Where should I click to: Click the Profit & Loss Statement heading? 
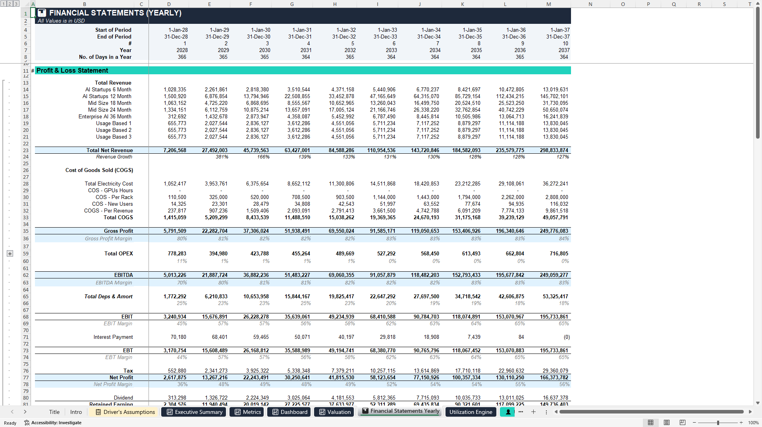(x=72, y=70)
